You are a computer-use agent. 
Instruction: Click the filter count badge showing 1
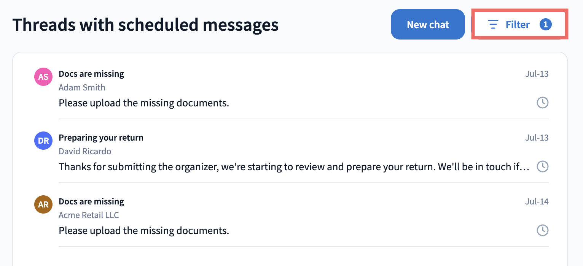tap(546, 25)
